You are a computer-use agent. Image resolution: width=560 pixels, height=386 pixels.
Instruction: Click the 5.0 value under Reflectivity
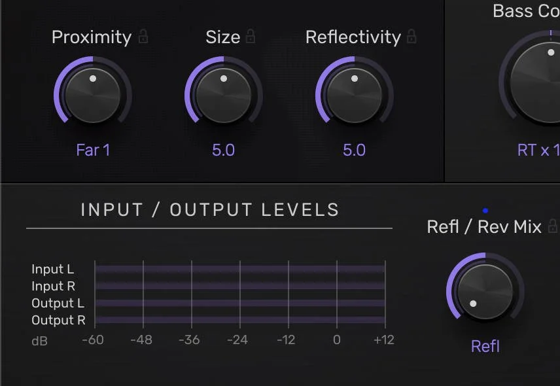(354, 150)
